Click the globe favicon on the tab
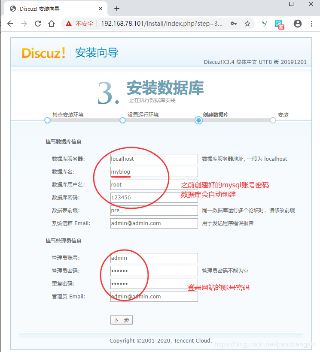 point(13,9)
